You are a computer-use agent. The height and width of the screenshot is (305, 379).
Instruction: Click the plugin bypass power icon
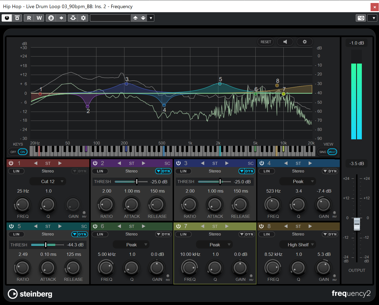coord(7,18)
